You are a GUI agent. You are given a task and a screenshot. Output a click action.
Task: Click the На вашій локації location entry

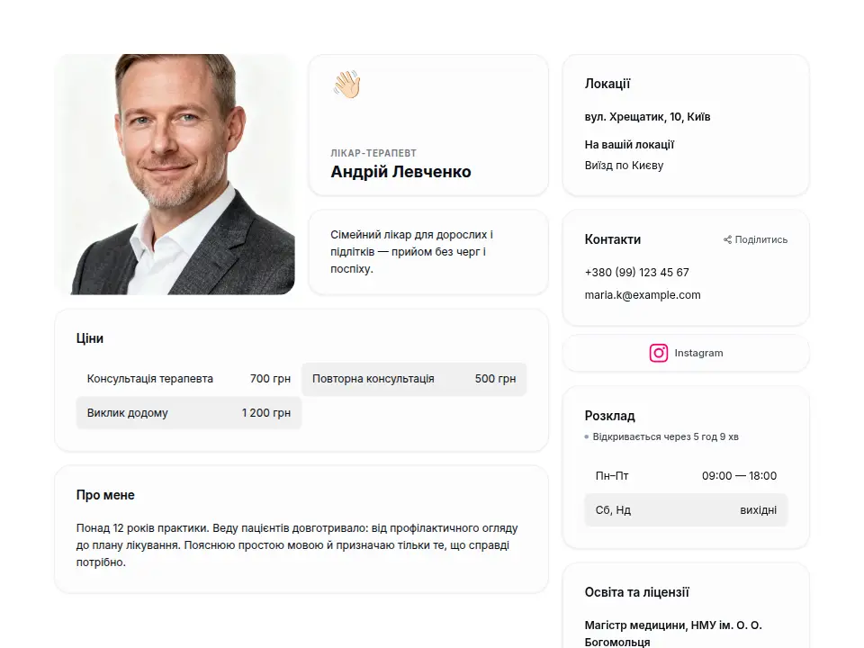(x=629, y=145)
